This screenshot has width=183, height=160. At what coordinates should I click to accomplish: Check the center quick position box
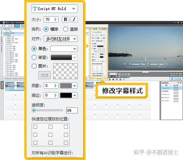point(51,135)
